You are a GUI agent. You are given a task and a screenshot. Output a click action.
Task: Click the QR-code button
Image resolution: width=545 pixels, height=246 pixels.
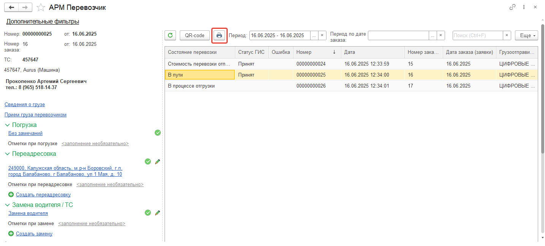(x=195, y=35)
